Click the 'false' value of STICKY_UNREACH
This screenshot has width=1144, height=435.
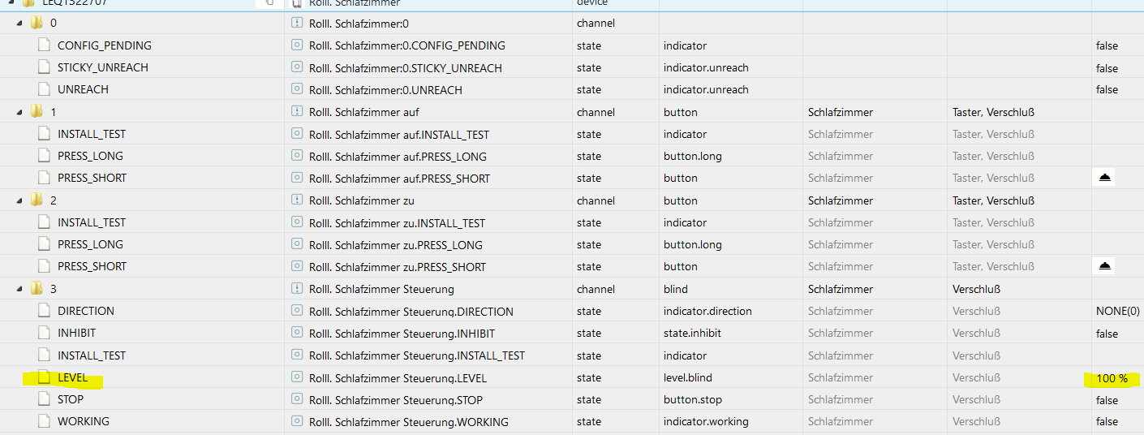tap(1107, 68)
